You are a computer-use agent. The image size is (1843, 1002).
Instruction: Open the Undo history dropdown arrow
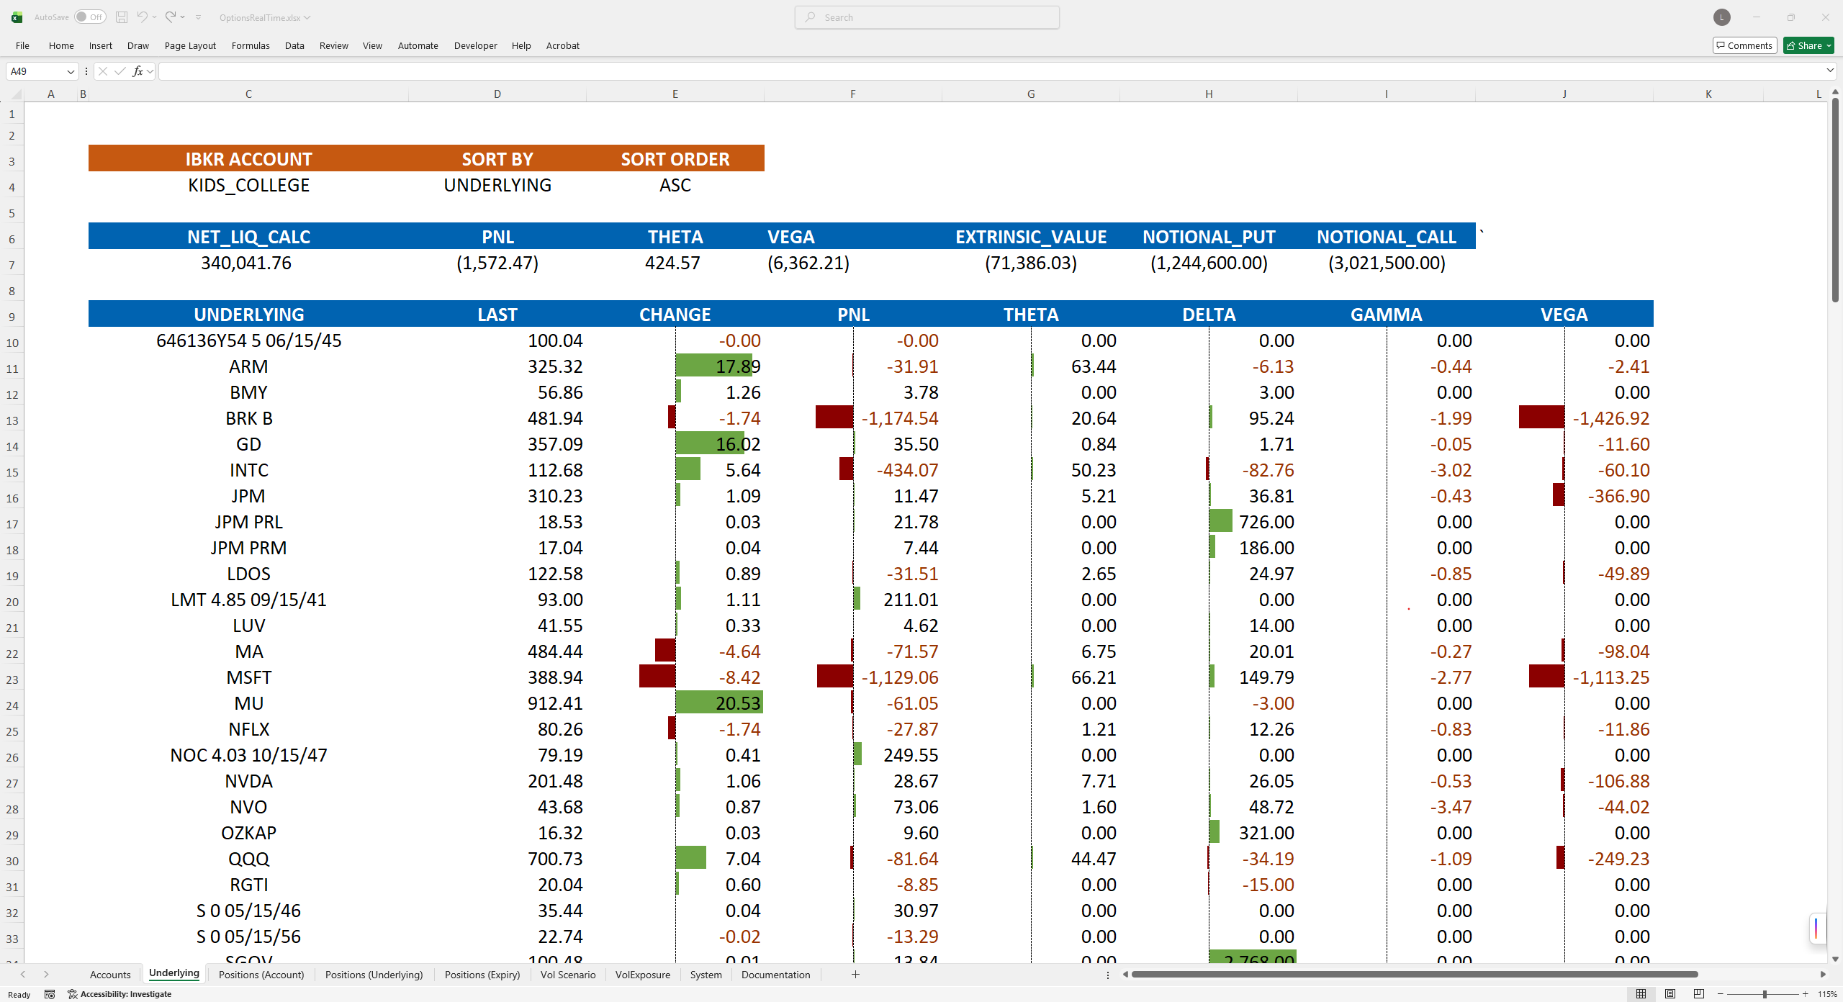tap(154, 17)
